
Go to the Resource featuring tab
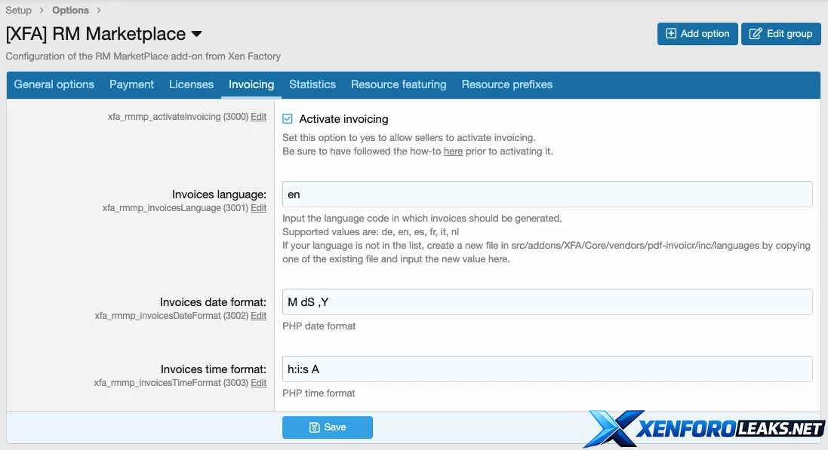(x=399, y=84)
